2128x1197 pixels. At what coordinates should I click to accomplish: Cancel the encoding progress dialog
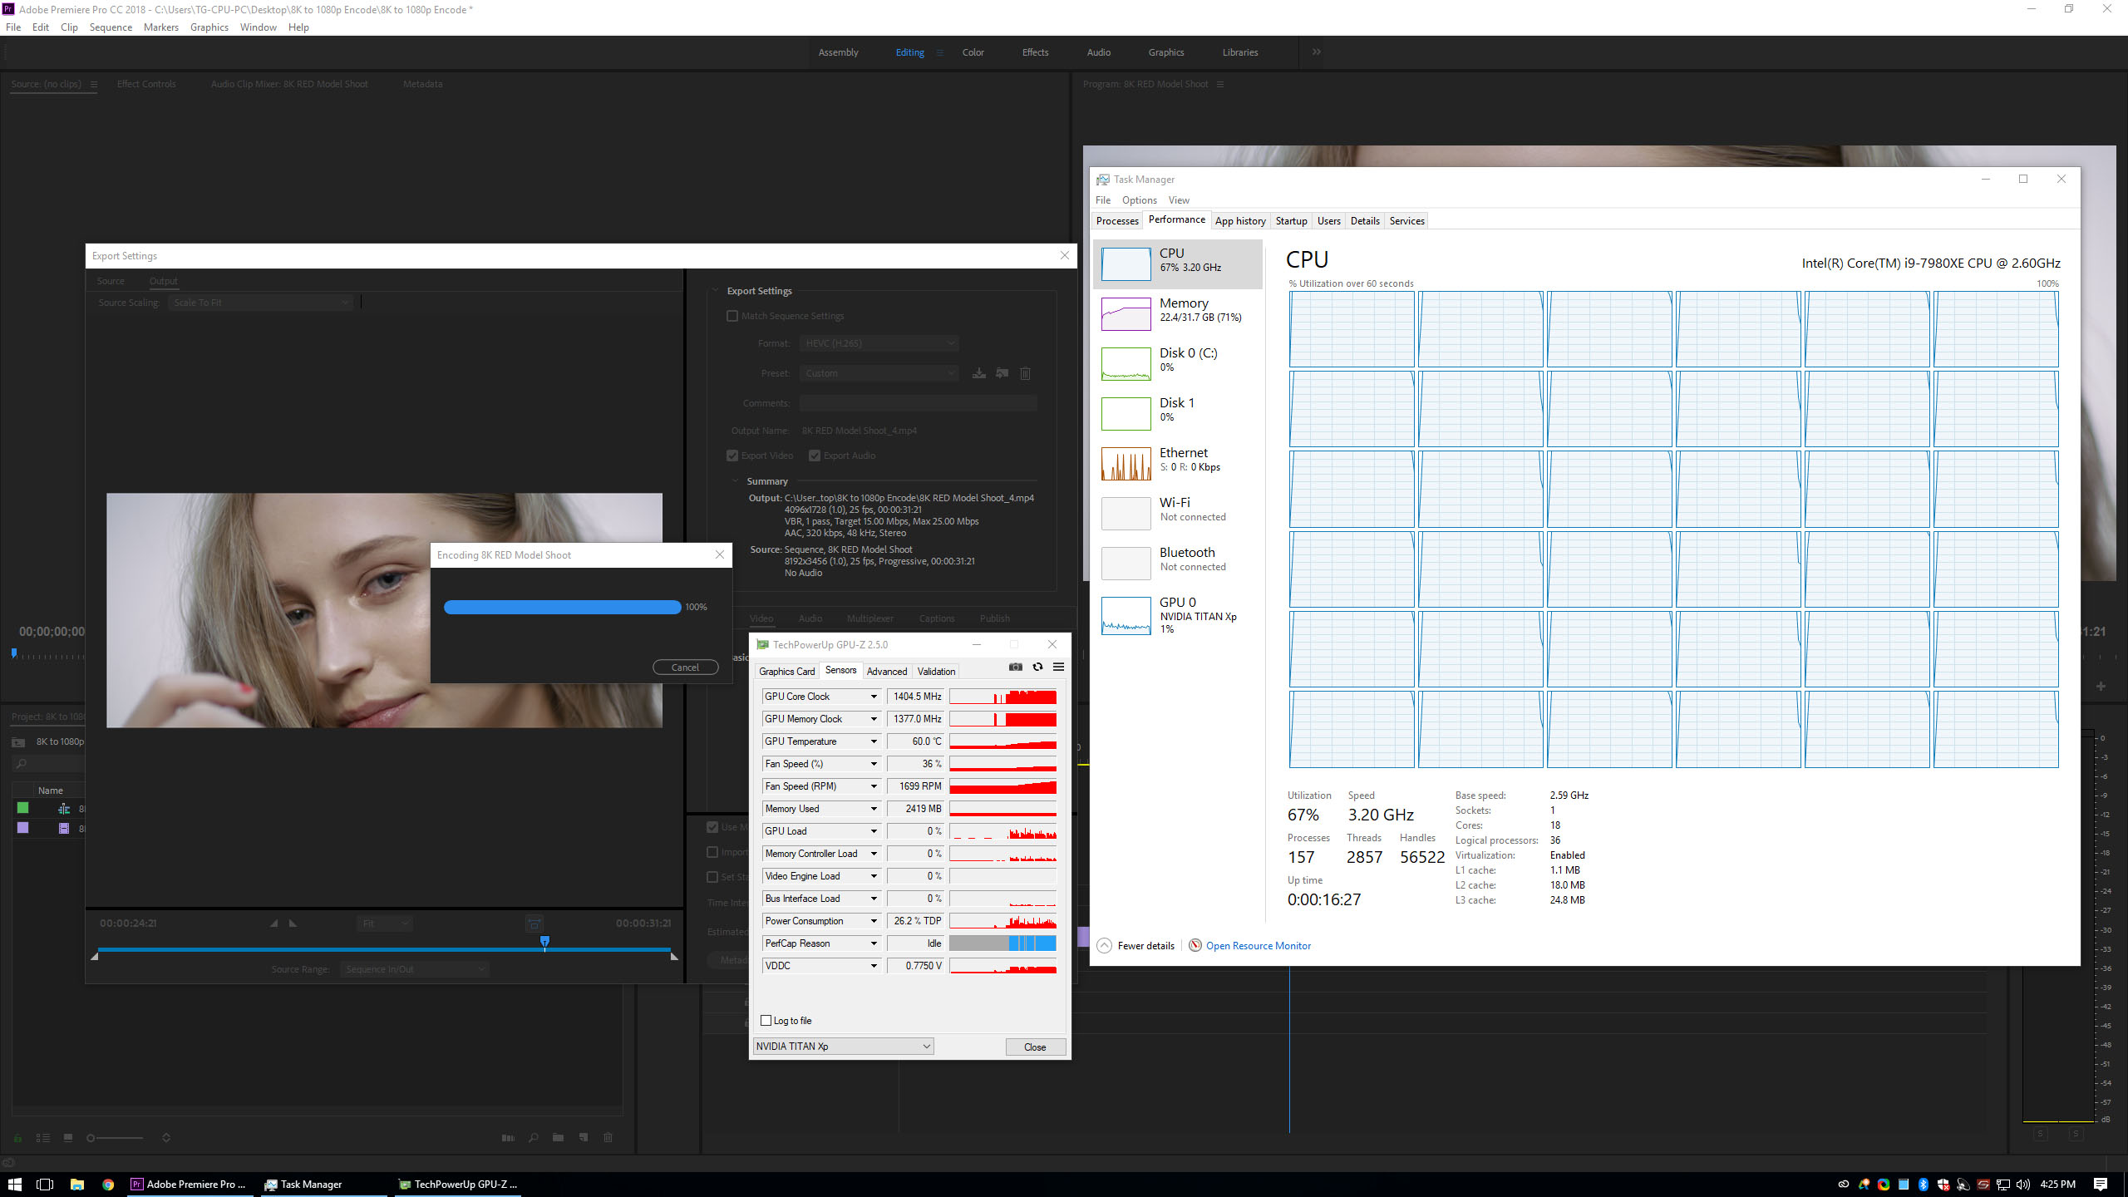point(685,667)
